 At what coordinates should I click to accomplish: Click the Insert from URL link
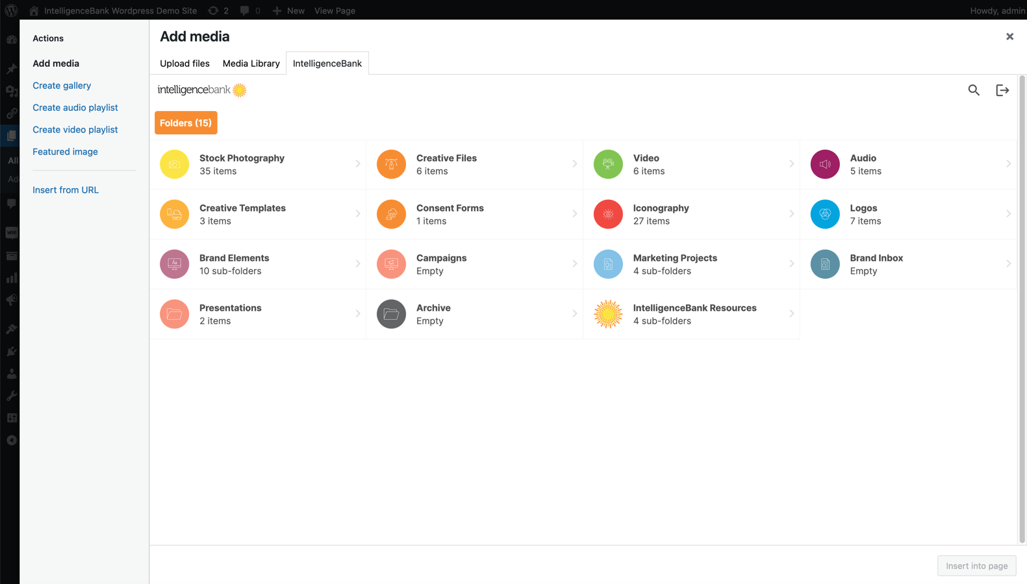66,190
